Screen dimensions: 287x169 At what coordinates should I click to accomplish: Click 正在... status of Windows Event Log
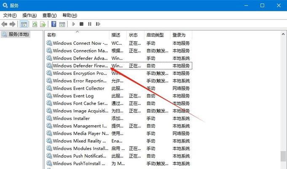135,96
